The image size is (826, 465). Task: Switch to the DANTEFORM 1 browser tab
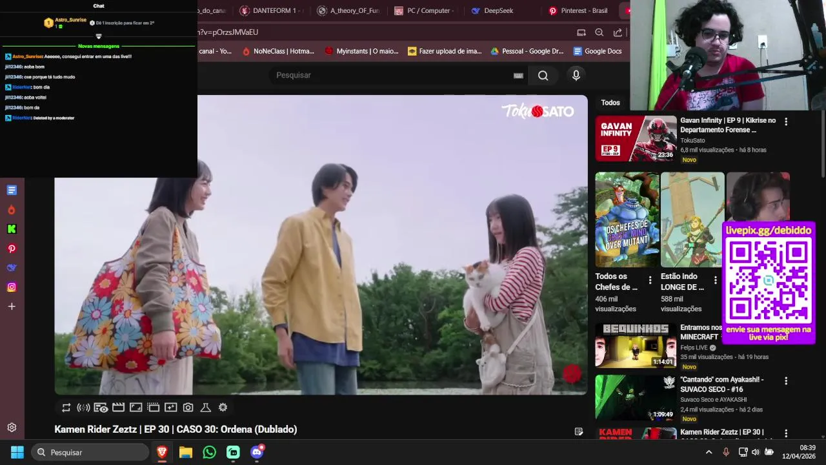click(x=269, y=11)
